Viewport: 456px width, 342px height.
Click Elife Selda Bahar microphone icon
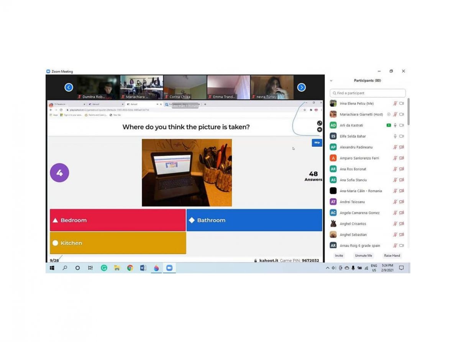(x=395, y=136)
